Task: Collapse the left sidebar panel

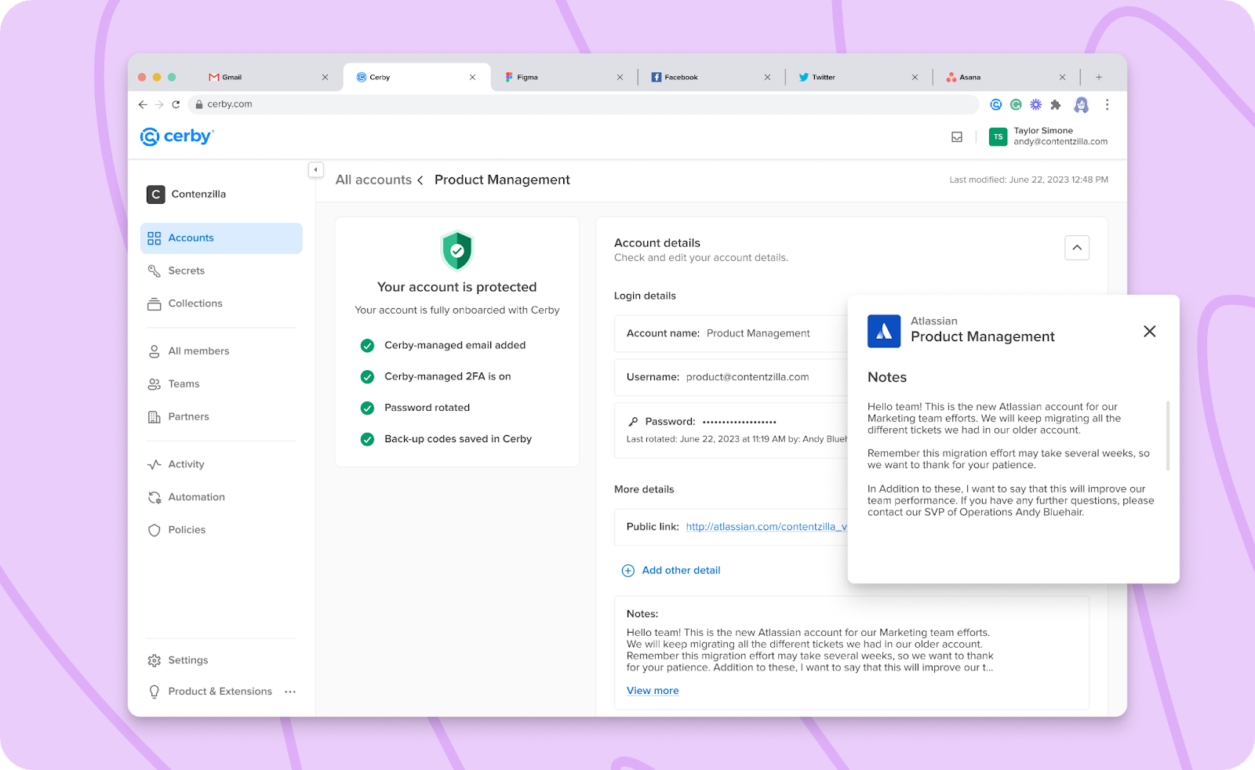Action: click(x=315, y=169)
